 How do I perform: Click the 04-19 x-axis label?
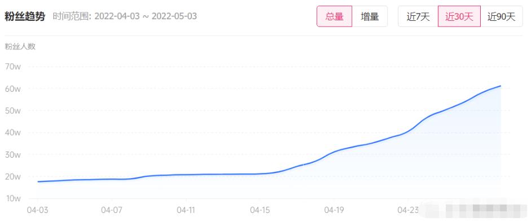(x=334, y=210)
